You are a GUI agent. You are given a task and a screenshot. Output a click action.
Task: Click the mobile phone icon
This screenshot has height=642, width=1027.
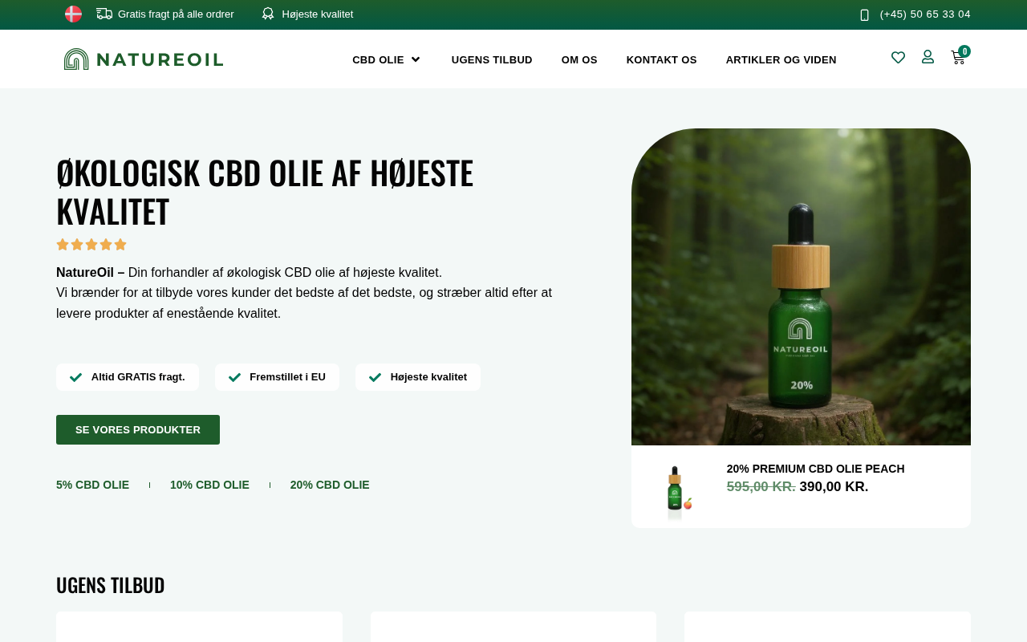click(864, 14)
